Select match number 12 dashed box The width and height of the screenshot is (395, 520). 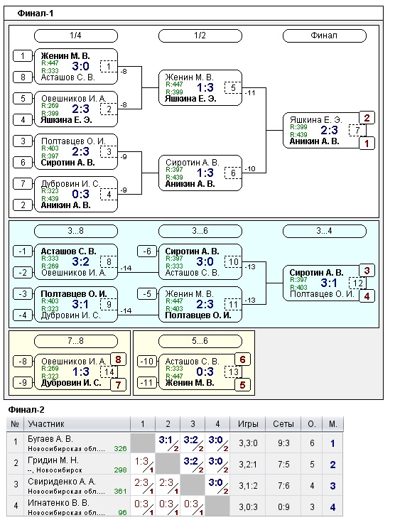coord(357,283)
